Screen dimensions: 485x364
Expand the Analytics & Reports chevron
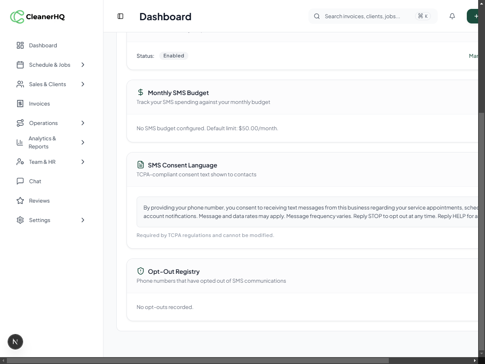click(83, 142)
